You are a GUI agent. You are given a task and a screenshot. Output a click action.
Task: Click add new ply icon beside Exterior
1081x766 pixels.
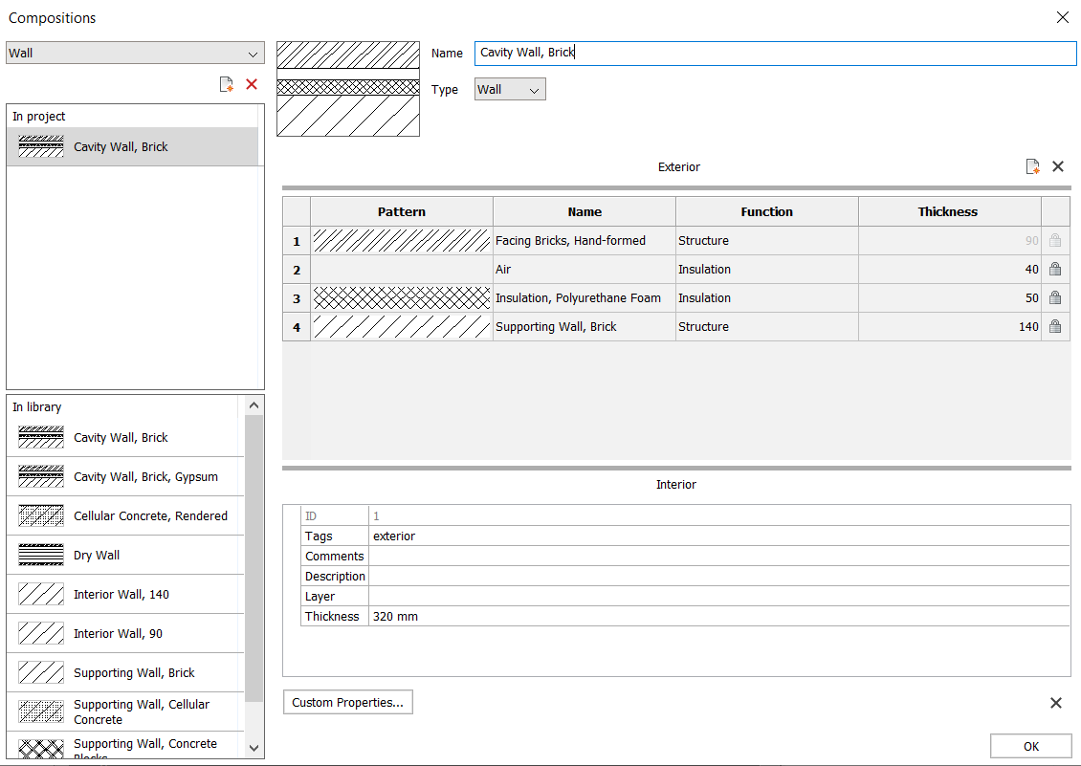pos(1033,166)
